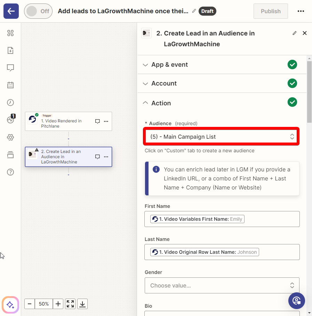The width and height of the screenshot is (312, 316).
Task: Open the history clock sidebar icon
Action: pyautogui.click(x=10, y=103)
